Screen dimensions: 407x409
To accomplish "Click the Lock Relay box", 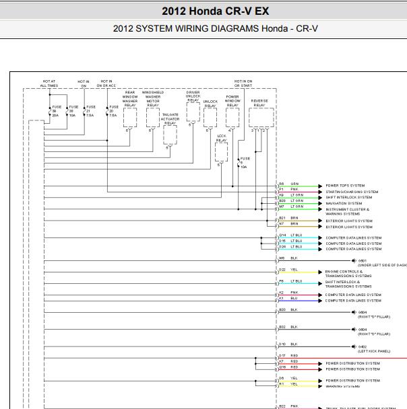I will pos(221,152).
